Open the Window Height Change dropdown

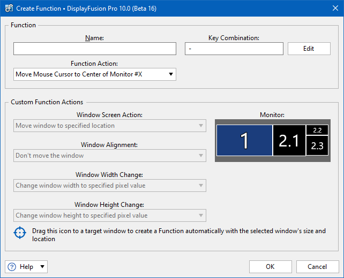[x=110, y=215]
